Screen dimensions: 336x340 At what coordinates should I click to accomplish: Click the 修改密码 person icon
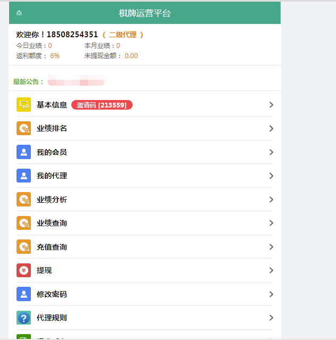tap(23, 294)
